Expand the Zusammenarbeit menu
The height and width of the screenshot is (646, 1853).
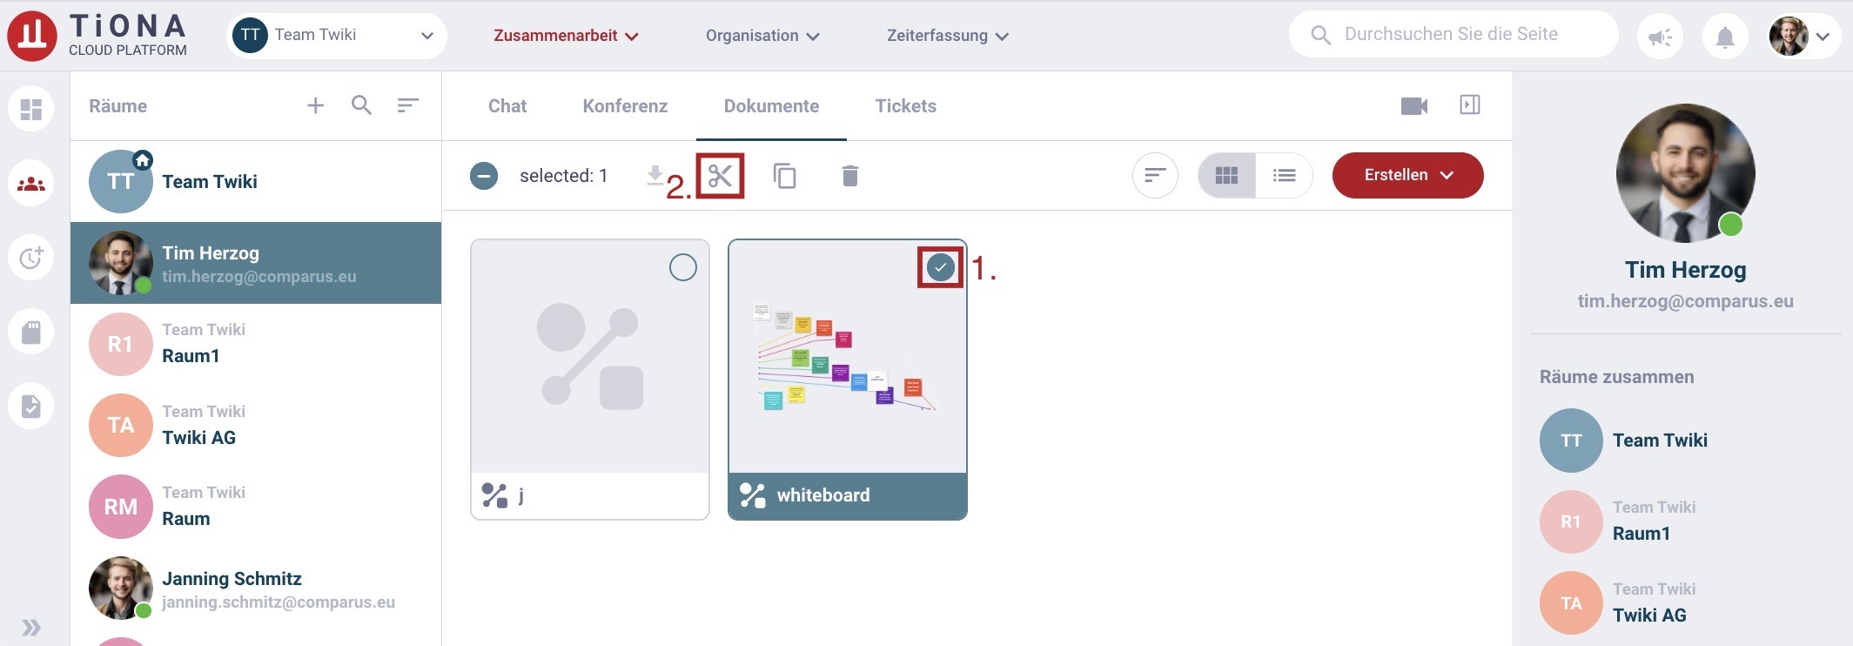pos(567,36)
